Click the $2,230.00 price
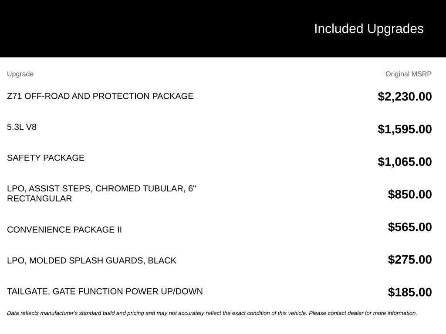 click(405, 97)
